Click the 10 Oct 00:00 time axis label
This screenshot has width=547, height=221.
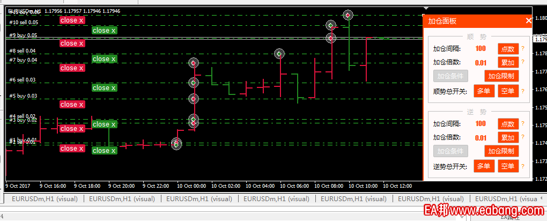pos(191,186)
